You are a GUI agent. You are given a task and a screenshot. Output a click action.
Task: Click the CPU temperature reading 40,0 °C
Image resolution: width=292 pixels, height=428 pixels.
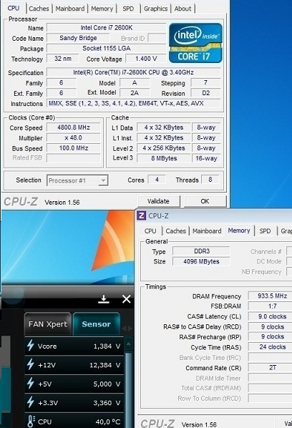[108, 422]
